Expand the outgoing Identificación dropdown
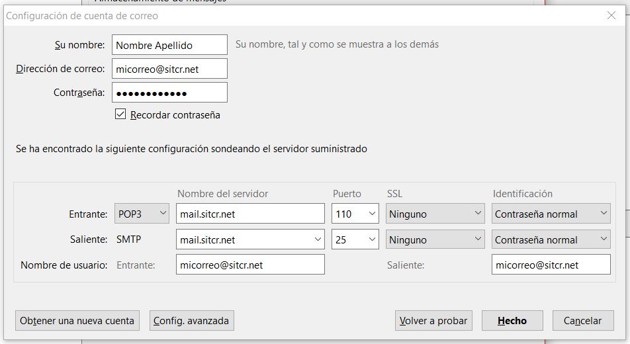 click(x=551, y=239)
